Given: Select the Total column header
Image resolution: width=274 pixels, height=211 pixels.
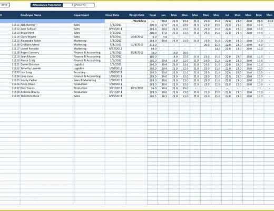Looking at the screenshot, I should pyautogui.click(x=153, y=15).
